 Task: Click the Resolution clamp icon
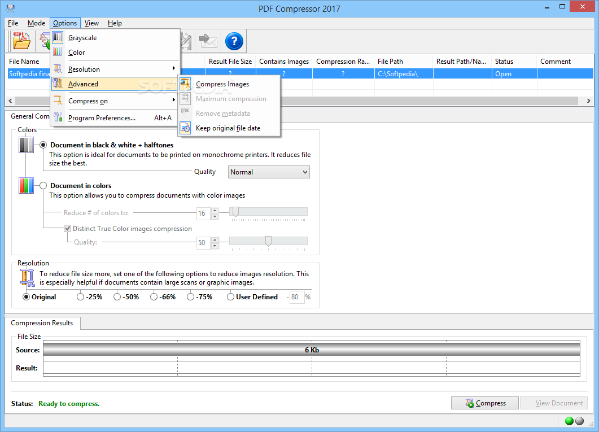click(x=27, y=278)
